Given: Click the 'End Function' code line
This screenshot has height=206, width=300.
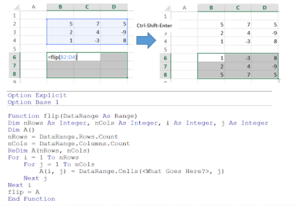Looking at the screenshot, I should click(x=31, y=199).
